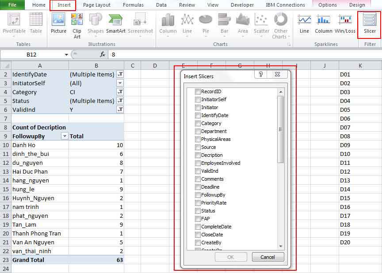Open the Charts group dialog launcher
This screenshot has width=382, height=273.
tap(289, 44)
